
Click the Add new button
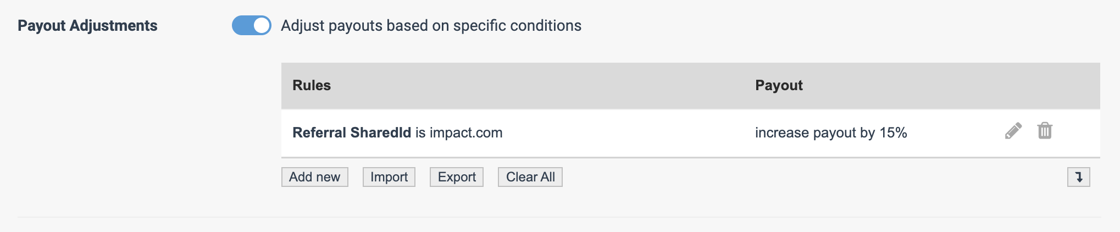315,177
